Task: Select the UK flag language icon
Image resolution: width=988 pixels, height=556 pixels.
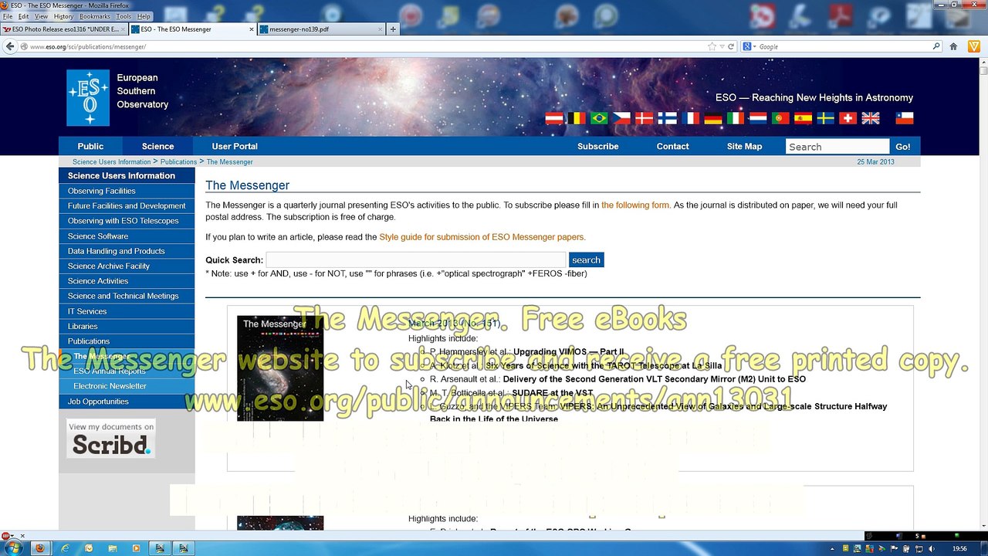Action: pyautogui.click(x=871, y=118)
